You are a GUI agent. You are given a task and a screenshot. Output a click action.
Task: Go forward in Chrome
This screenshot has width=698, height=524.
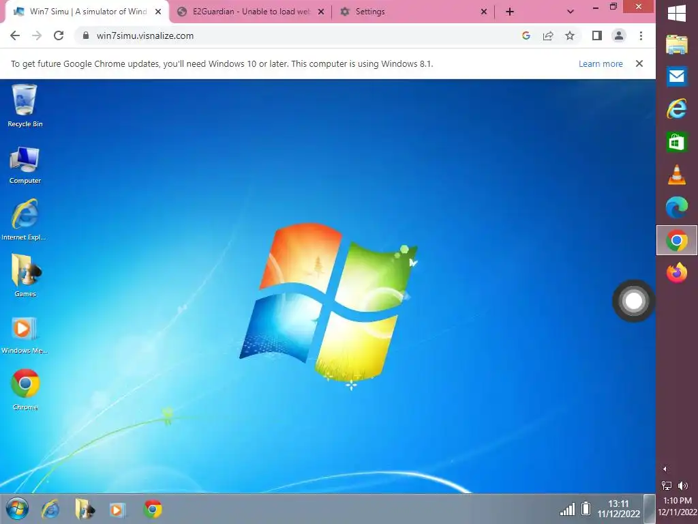coord(37,35)
